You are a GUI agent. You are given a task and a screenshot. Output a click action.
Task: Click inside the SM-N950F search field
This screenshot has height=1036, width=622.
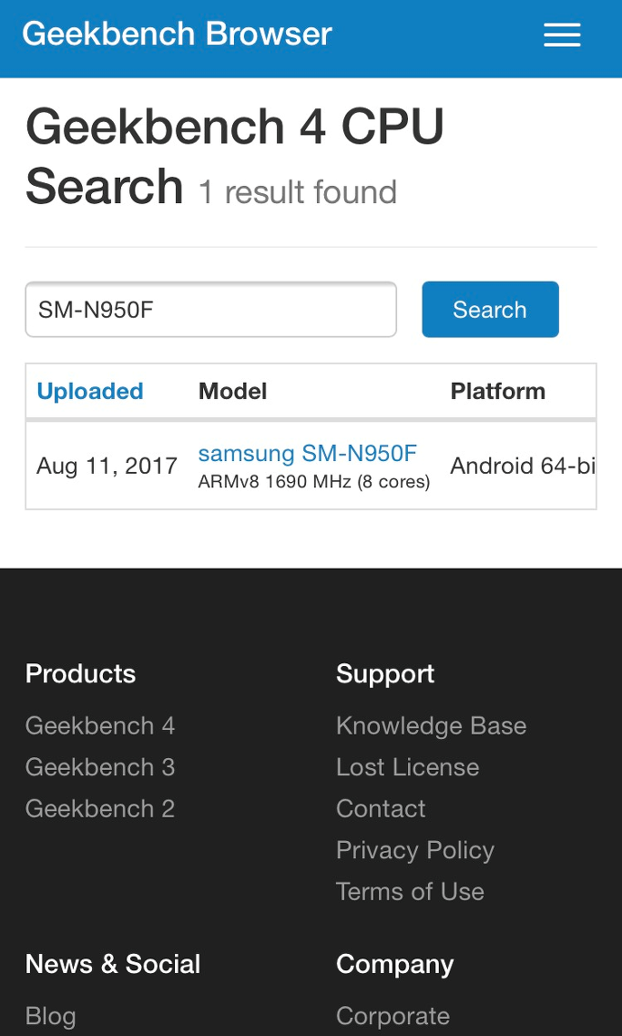tap(210, 310)
